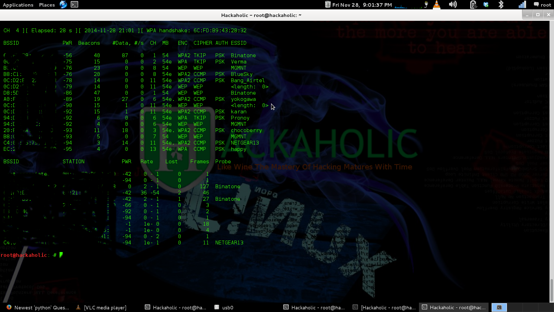Open the volume speaker control

(453, 5)
